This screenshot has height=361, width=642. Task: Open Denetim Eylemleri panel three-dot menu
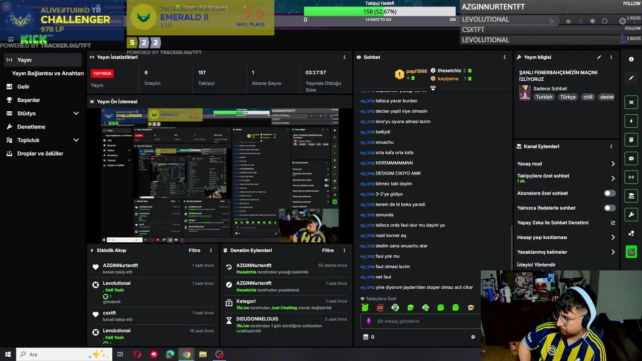click(x=344, y=250)
